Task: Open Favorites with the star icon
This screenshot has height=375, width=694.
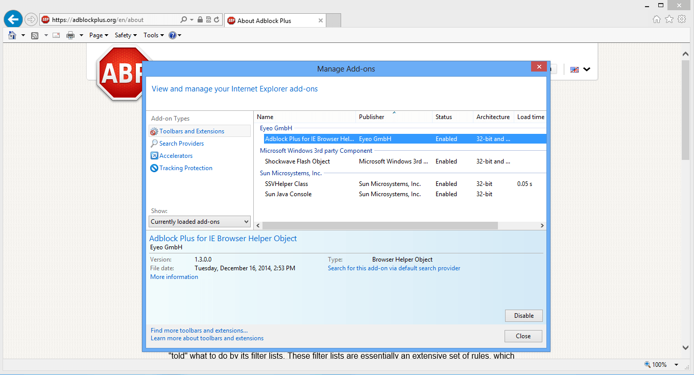Action: click(669, 18)
